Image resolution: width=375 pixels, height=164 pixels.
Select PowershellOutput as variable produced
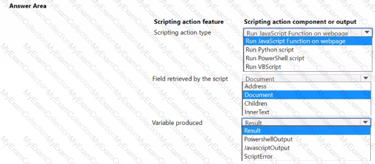(268, 139)
